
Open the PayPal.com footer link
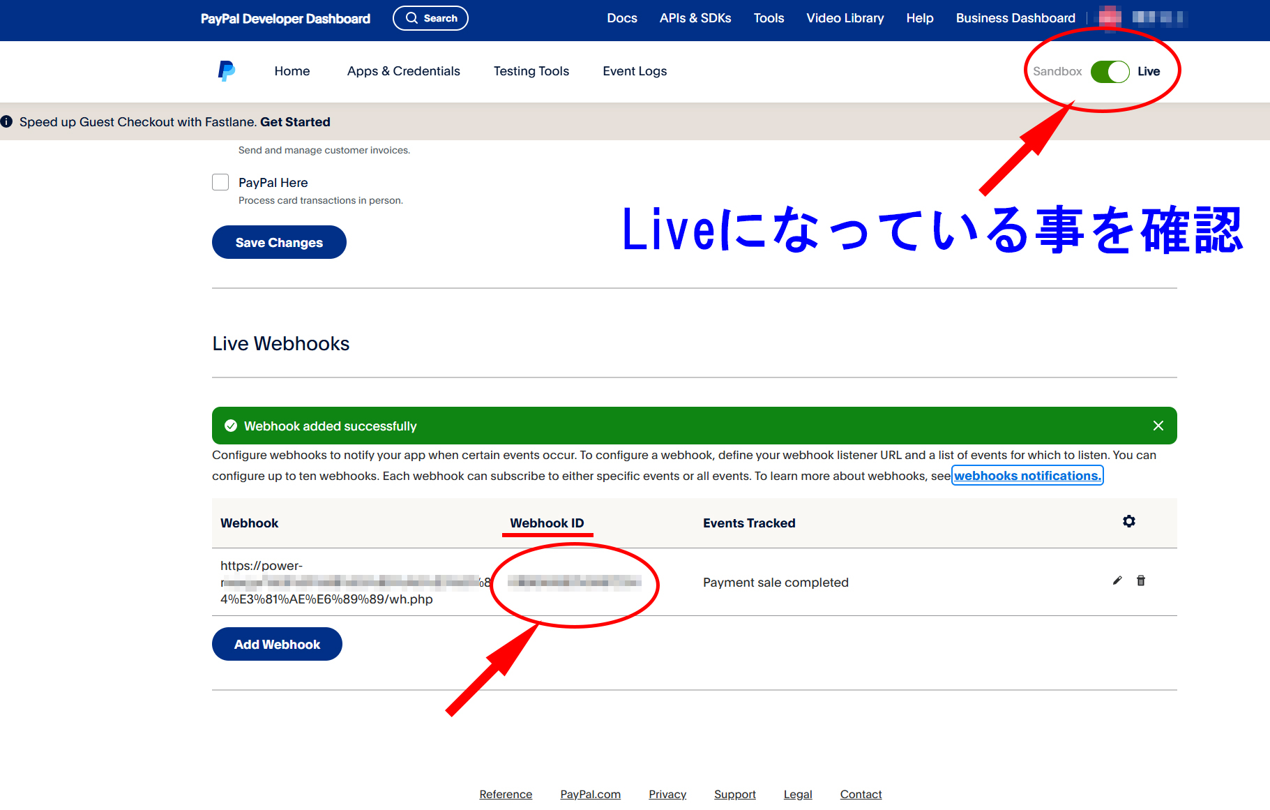[590, 795]
